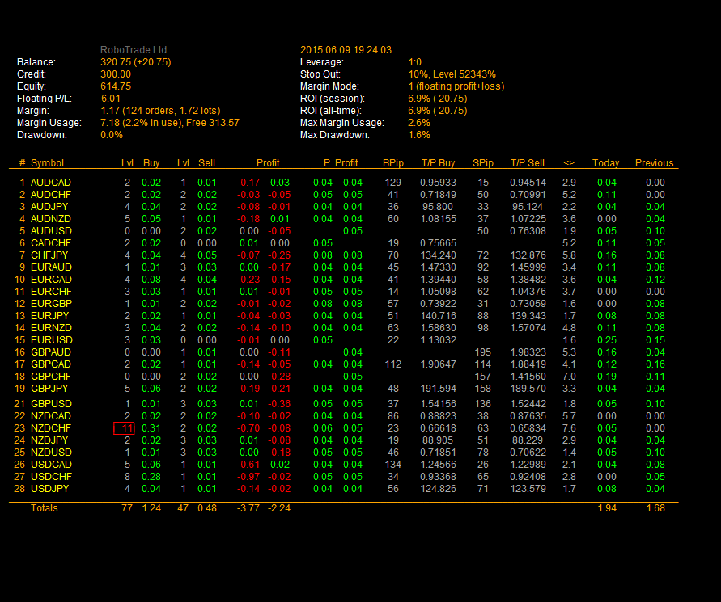The image size is (721, 602).
Task: Click the Symbol column header
Action: click(47, 163)
